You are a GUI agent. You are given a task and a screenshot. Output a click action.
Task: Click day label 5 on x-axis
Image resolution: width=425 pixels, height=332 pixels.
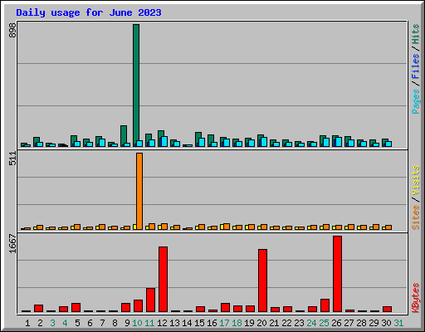[77, 323]
